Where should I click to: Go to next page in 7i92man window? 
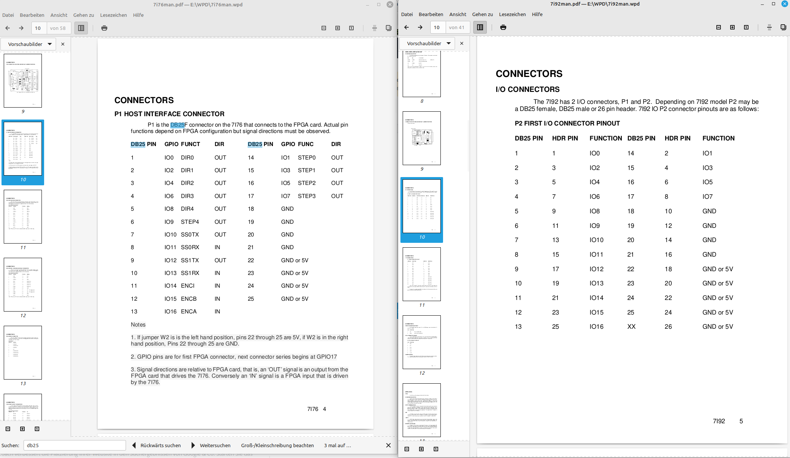pyautogui.click(x=420, y=27)
